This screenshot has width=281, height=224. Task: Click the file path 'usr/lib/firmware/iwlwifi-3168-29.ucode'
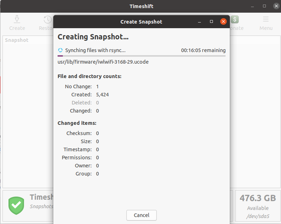[103, 62]
